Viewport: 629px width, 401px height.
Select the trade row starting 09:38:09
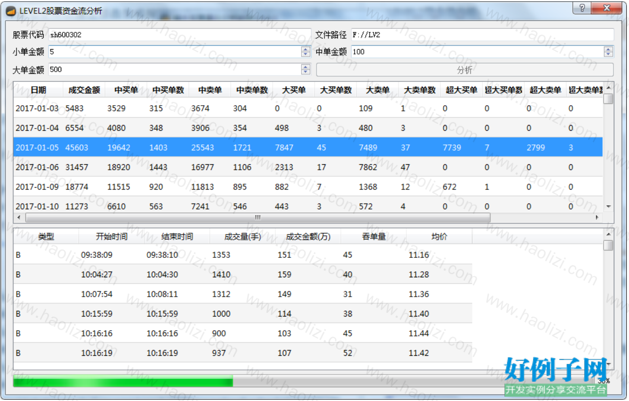click(x=243, y=255)
